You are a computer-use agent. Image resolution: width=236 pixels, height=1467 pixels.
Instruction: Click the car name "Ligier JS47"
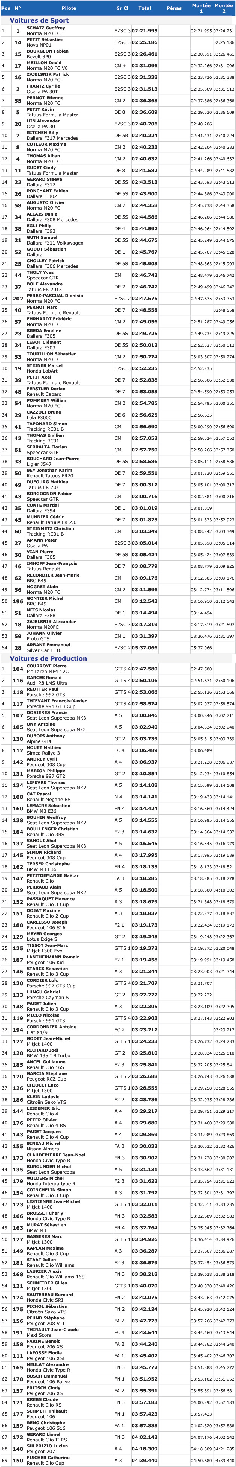39,464
